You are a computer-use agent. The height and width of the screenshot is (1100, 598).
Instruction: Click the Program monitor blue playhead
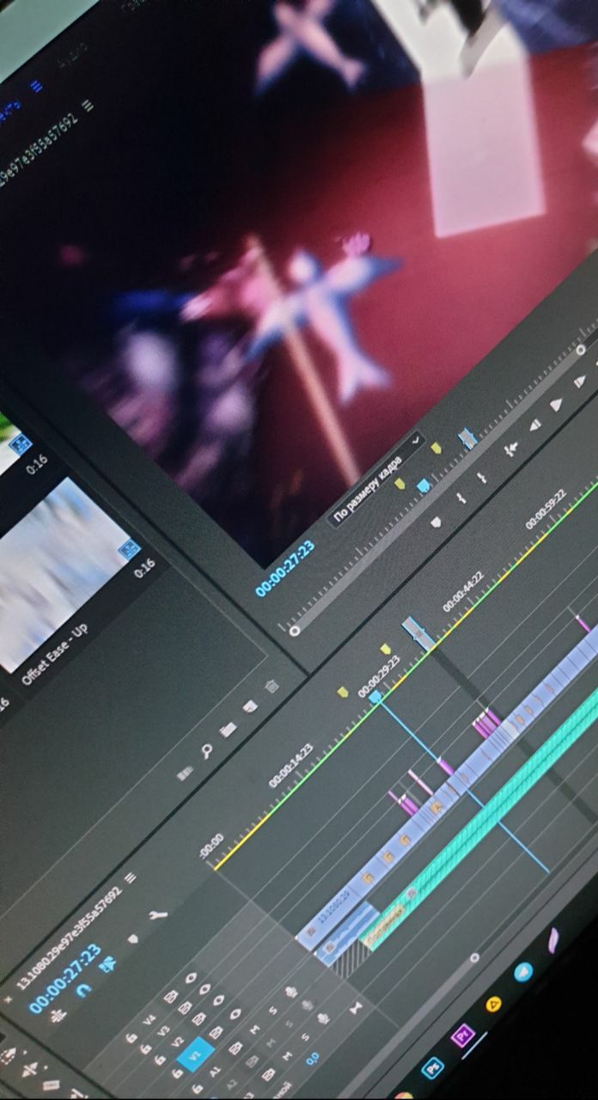point(424,486)
